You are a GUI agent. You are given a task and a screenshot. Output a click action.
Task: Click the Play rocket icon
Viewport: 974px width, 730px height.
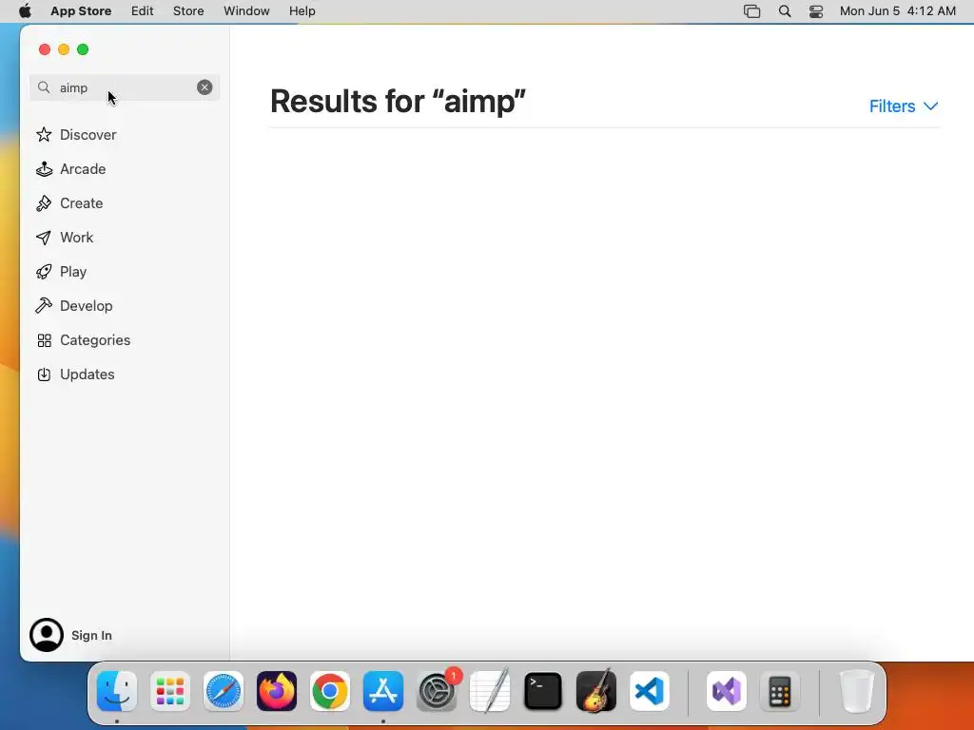coord(44,271)
